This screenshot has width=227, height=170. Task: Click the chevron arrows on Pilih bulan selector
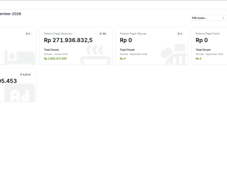[x=223, y=18]
